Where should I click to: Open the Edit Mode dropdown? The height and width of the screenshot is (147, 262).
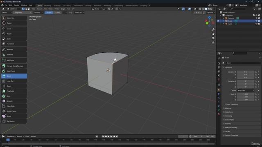tap(14, 9)
